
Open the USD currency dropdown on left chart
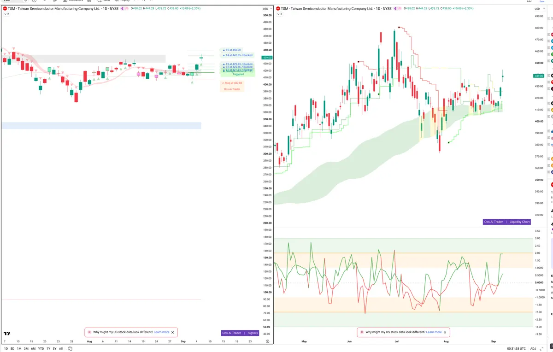tap(266, 9)
